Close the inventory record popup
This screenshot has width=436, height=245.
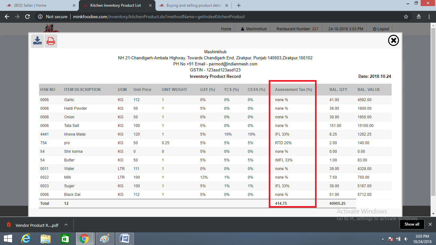pyautogui.click(x=394, y=41)
